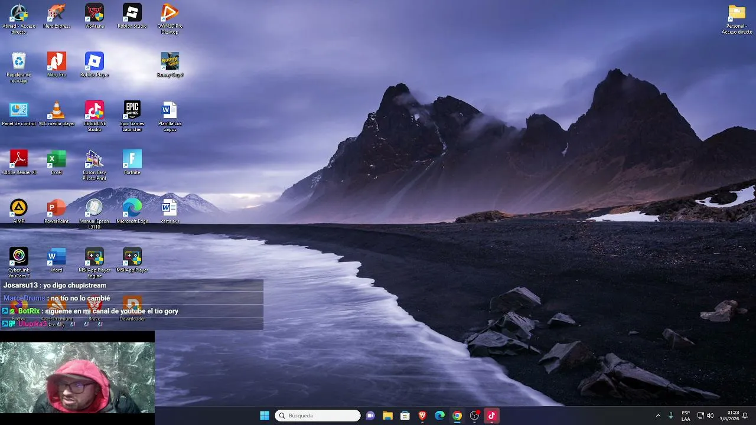This screenshot has height=425, width=756.
Task: Open Epson Easy Photo Print shortcut
Action: click(x=94, y=165)
